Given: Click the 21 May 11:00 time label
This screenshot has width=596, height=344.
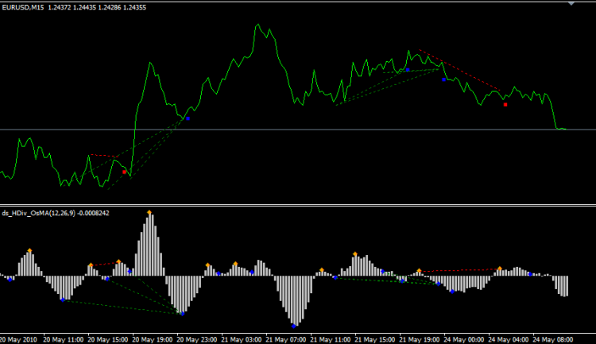Looking at the screenshot, I should pos(331,339).
